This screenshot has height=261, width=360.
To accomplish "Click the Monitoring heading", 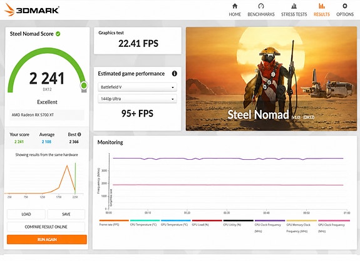I will (110, 142).
